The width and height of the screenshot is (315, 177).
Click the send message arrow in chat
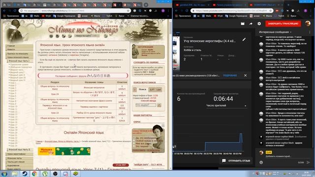pos(309,162)
